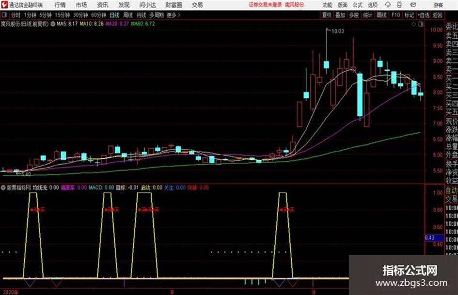This screenshot has width=458, height=295.
Task: Click the blue 0.43 value on sub-chart axis
Action: pos(434,238)
